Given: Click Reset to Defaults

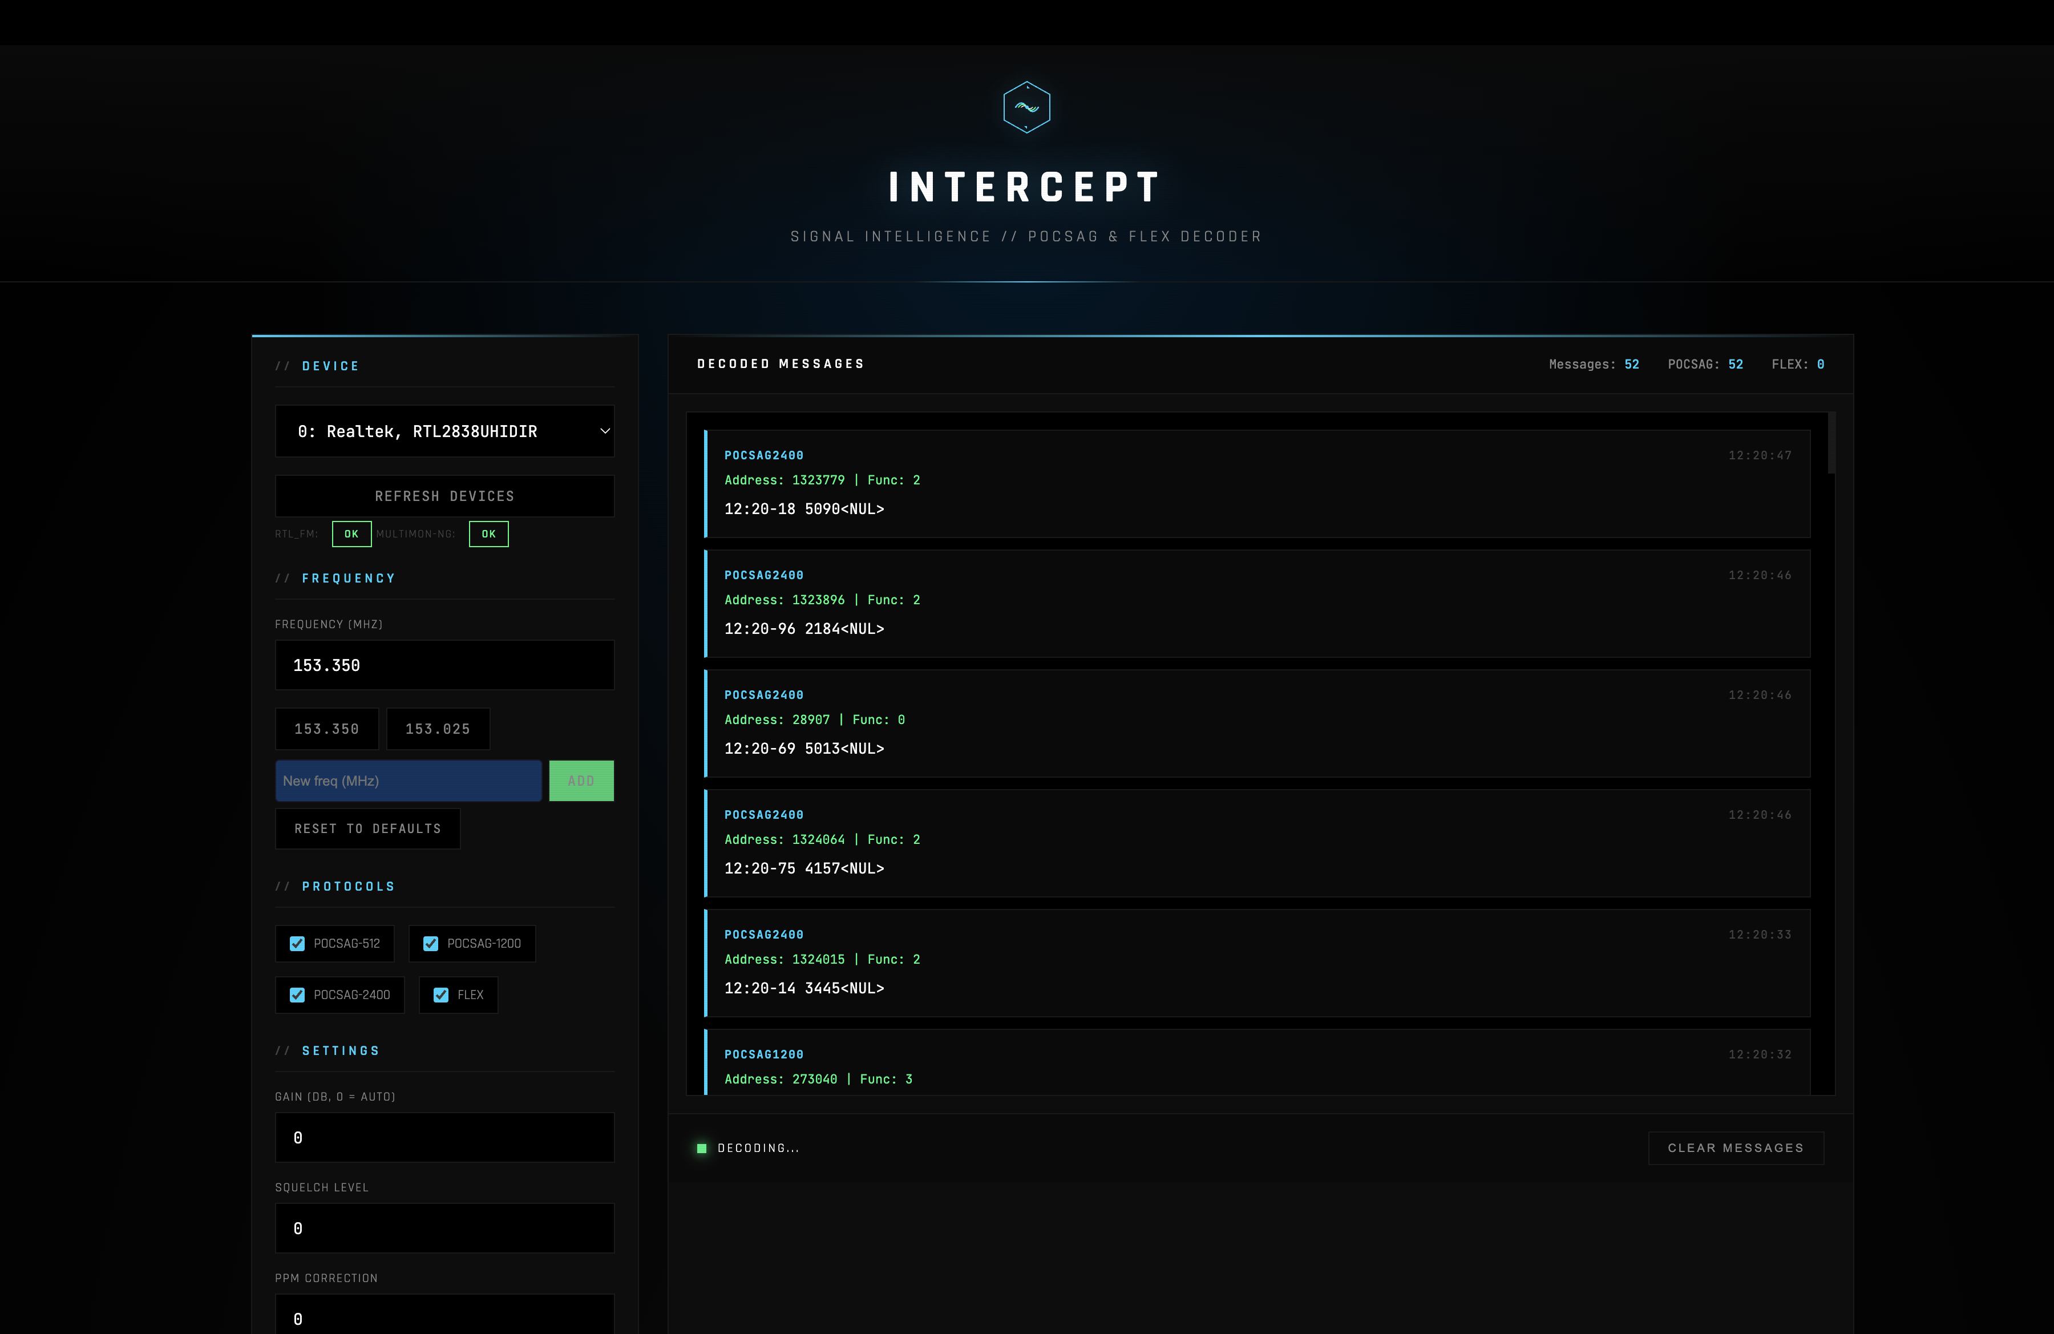Looking at the screenshot, I should [367, 828].
